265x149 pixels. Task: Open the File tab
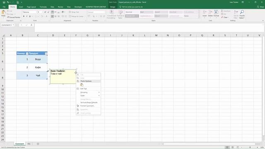[x=4, y=7]
